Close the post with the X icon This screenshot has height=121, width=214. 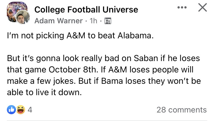tap(202, 8)
